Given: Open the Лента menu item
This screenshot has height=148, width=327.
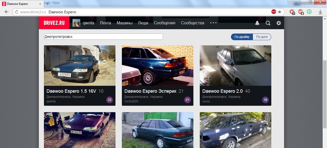Looking at the screenshot, I should [105, 23].
